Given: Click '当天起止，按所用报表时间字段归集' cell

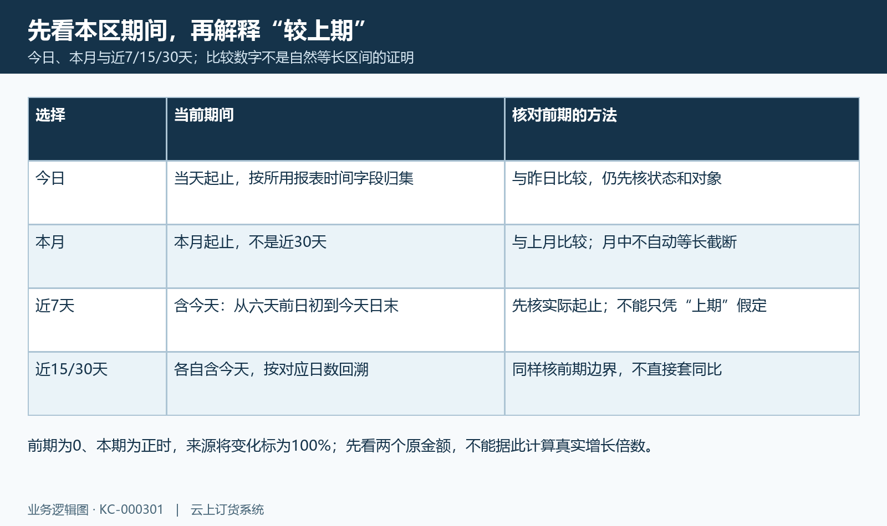Looking at the screenshot, I should tap(335, 193).
